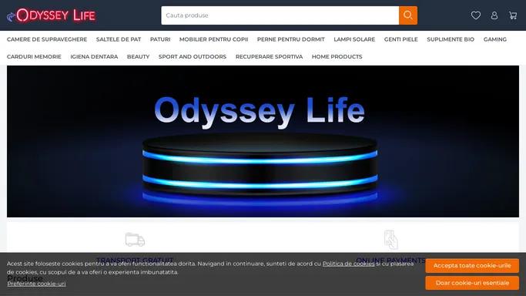Open Igiena Dentara category
The width and height of the screenshot is (526, 296).
(x=94, y=57)
